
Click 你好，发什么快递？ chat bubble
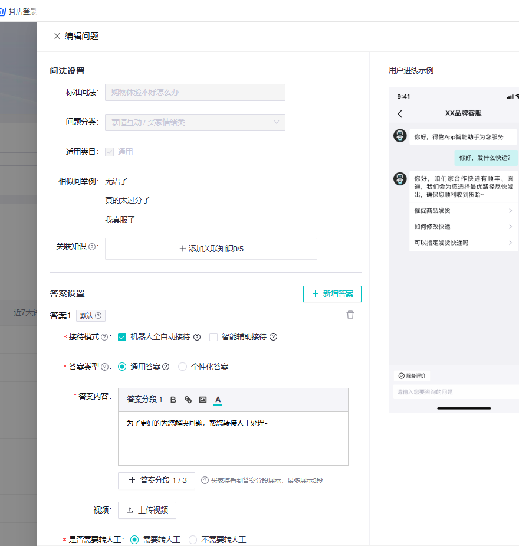coord(486,158)
